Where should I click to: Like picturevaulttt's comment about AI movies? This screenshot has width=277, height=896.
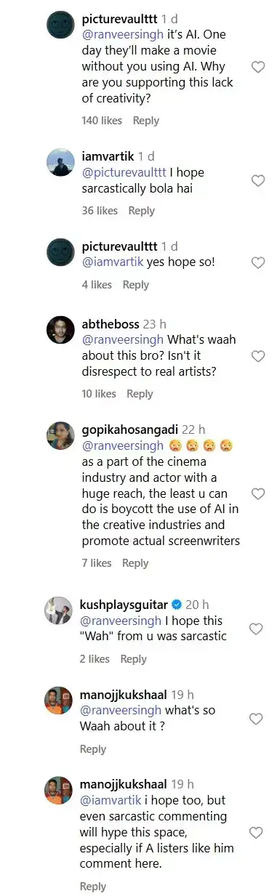[x=257, y=67]
